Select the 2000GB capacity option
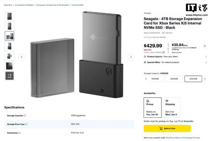Screen dimensions: 211x141 (x=174, y=79)
